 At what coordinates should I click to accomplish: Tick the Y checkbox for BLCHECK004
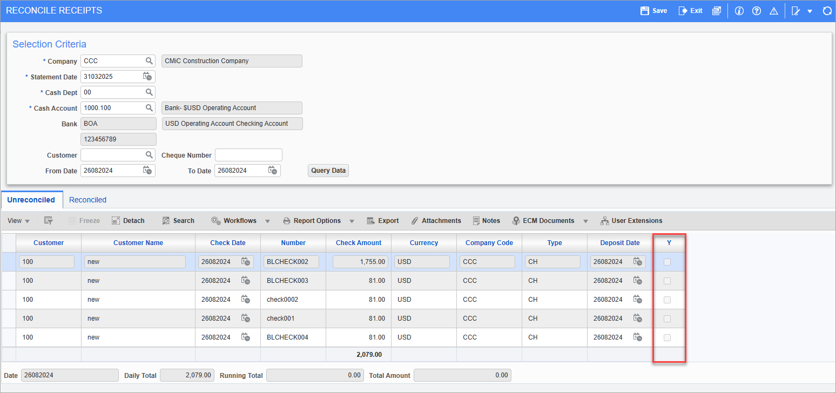coord(667,337)
